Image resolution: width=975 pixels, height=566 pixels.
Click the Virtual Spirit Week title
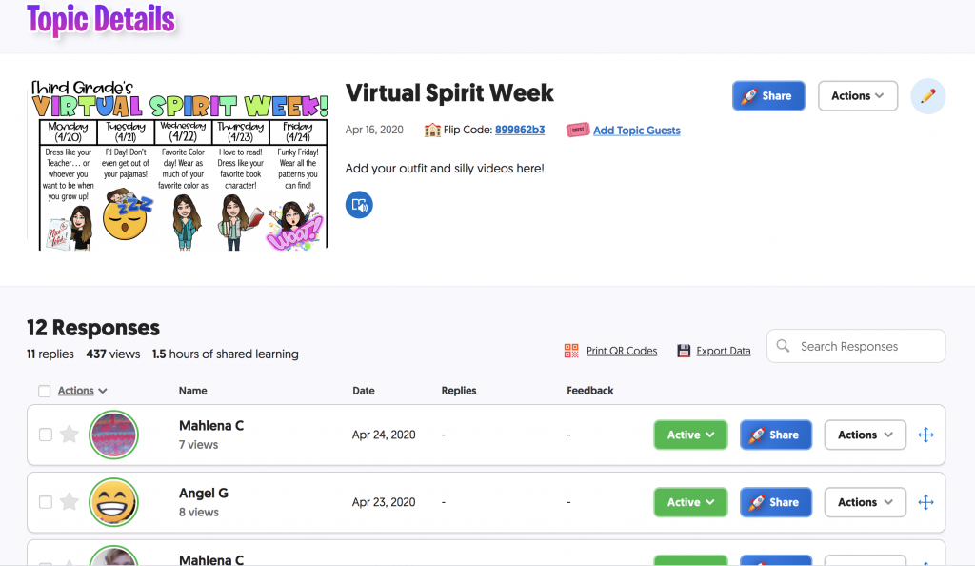449,93
